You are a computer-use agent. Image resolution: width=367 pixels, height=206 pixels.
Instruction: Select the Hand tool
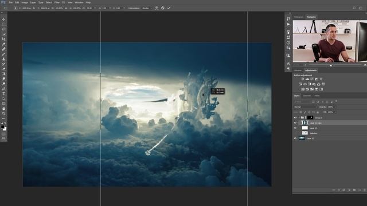pyautogui.click(x=3, y=109)
